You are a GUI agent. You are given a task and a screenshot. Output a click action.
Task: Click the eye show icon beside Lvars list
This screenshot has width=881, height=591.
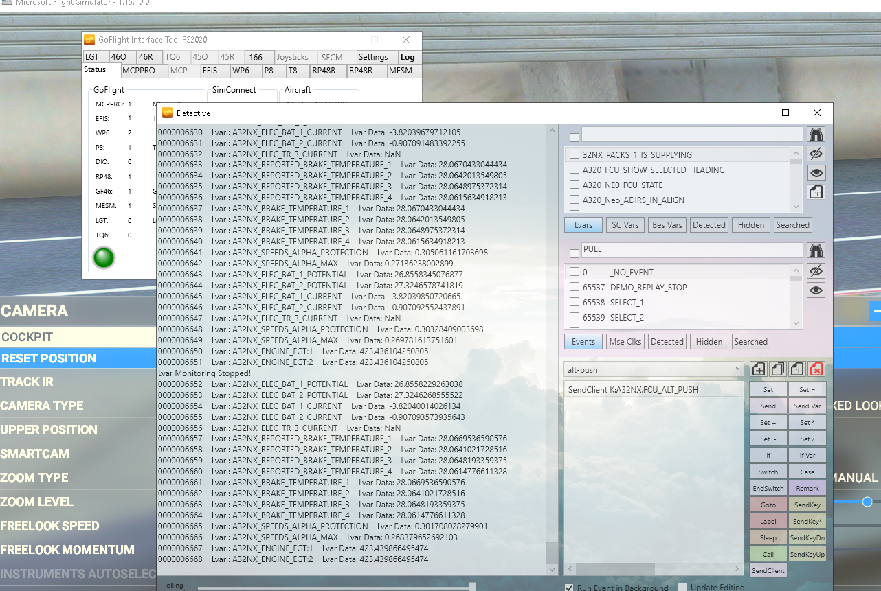click(816, 173)
